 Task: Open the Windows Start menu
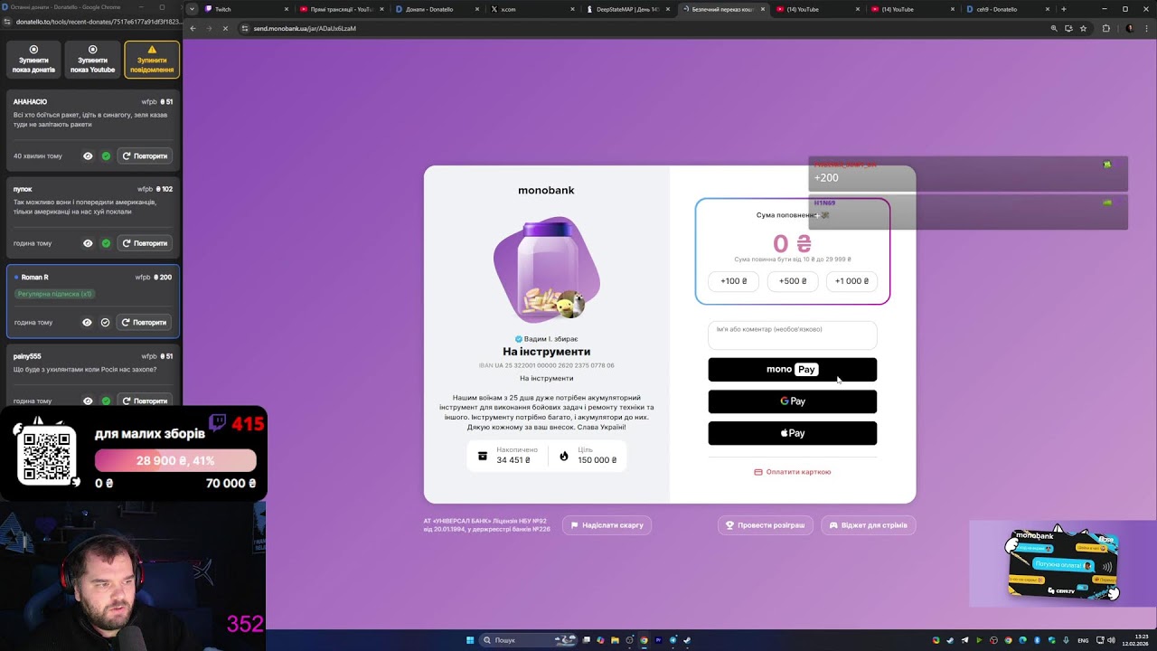470,640
